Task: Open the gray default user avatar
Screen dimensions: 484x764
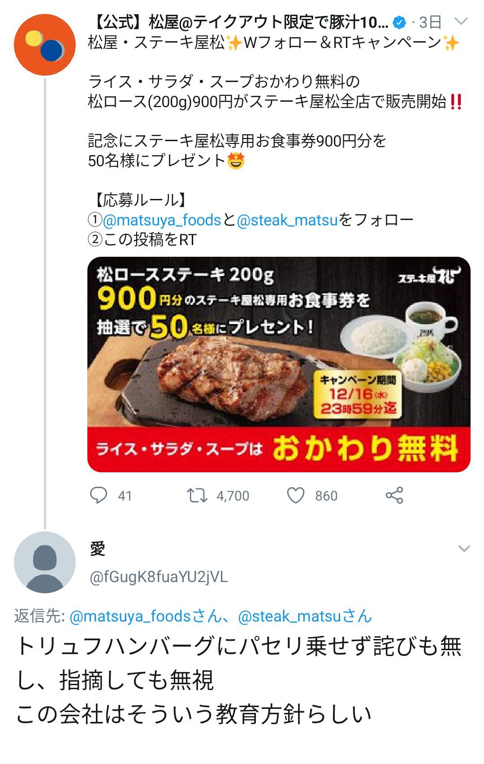Action: point(45,562)
